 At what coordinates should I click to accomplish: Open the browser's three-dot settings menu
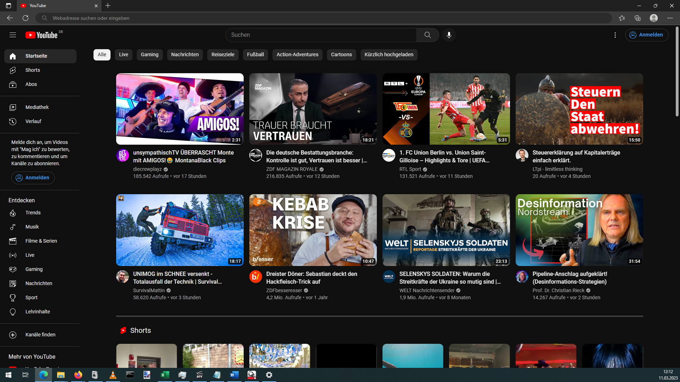(x=670, y=18)
